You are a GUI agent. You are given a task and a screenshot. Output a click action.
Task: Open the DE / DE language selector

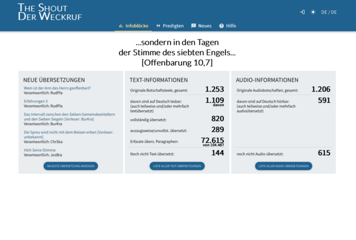coord(329,12)
